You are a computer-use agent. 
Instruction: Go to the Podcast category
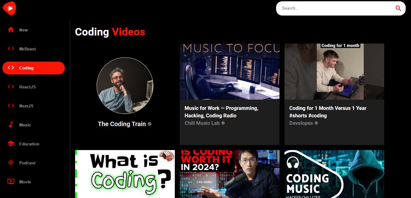(34, 163)
